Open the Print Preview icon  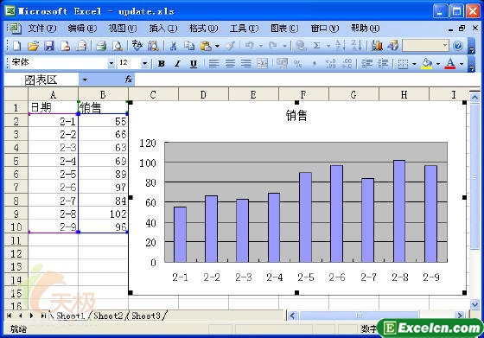(118, 46)
